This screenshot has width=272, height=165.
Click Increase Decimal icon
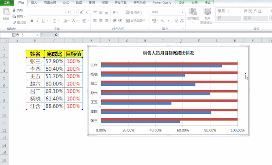176,21
